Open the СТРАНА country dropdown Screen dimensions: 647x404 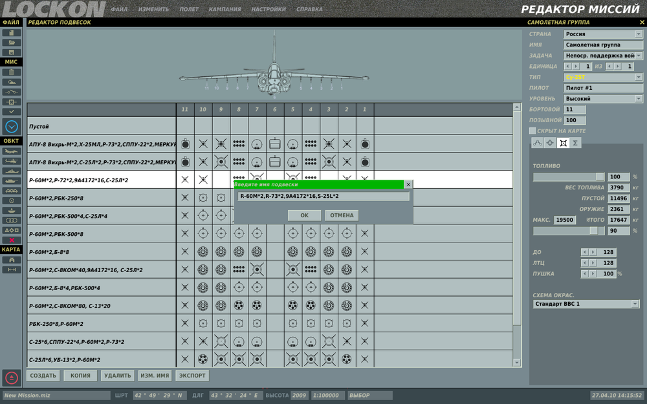coord(603,34)
